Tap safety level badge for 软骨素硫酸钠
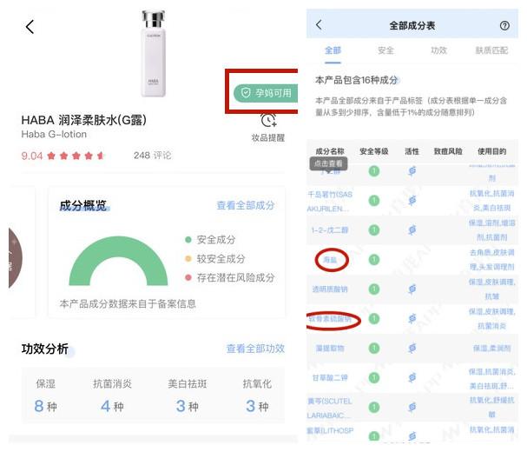 (373, 319)
